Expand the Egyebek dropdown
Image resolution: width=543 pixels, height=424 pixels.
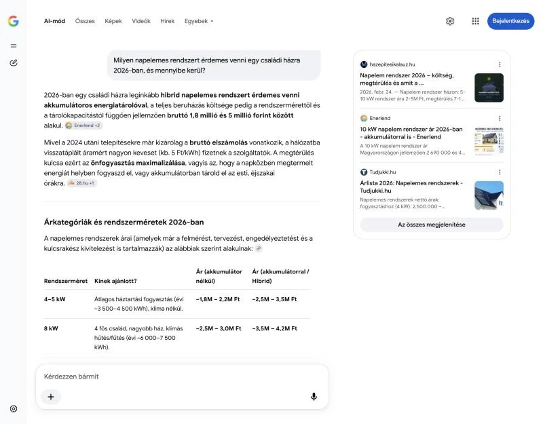coord(199,21)
